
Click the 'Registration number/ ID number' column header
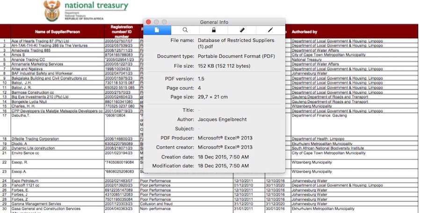[122, 32]
